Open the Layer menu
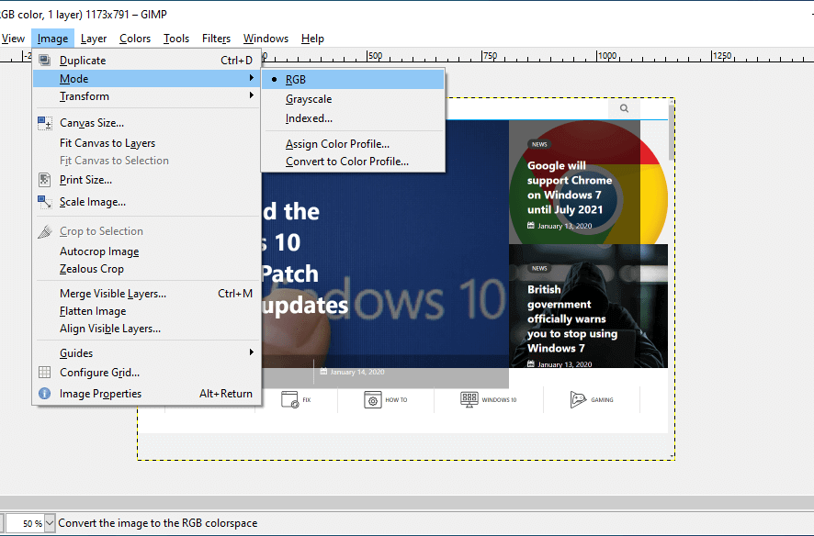 pyautogui.click(x=94, y=39)
